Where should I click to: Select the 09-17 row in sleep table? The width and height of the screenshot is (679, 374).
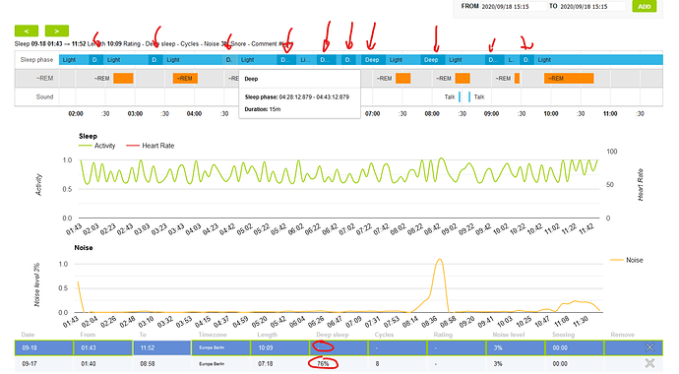[339, 363]
